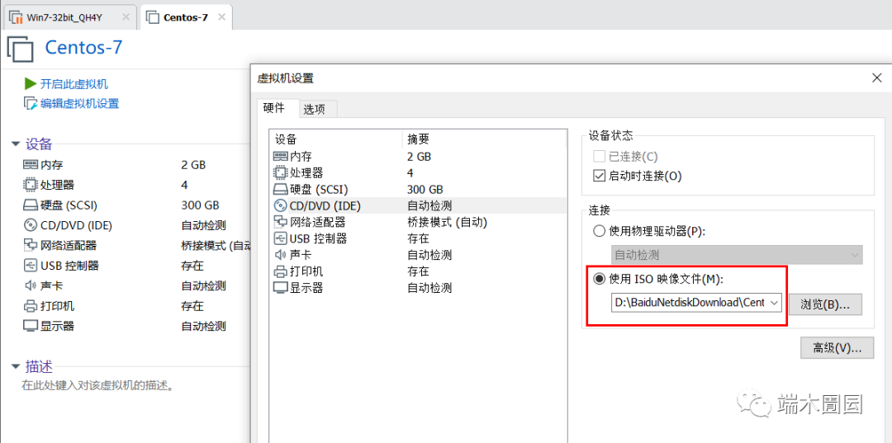Click the 内存 icon in settings hardware list

pos(281,156)
